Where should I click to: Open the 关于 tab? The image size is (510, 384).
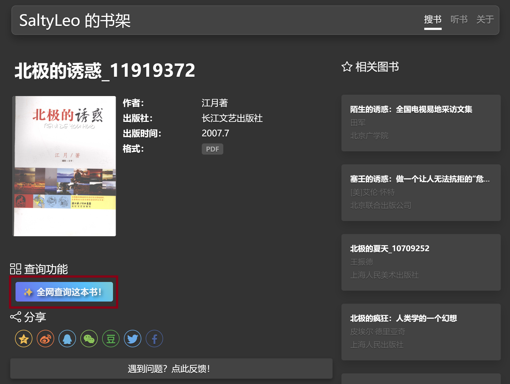point(485,20)
